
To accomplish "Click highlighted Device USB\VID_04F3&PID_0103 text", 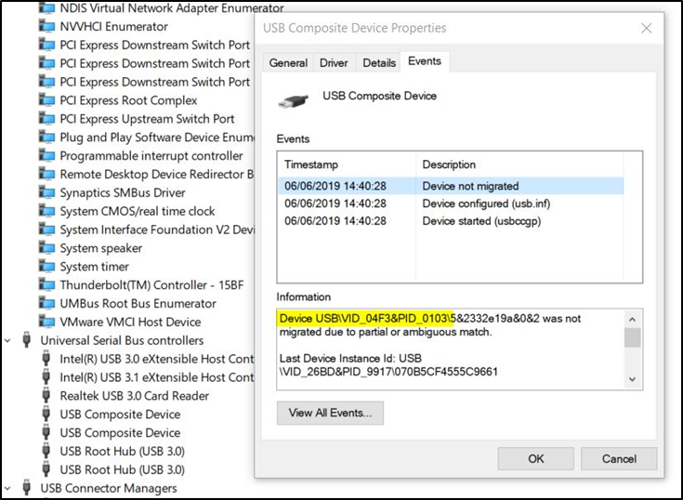I will click(365, 319).
